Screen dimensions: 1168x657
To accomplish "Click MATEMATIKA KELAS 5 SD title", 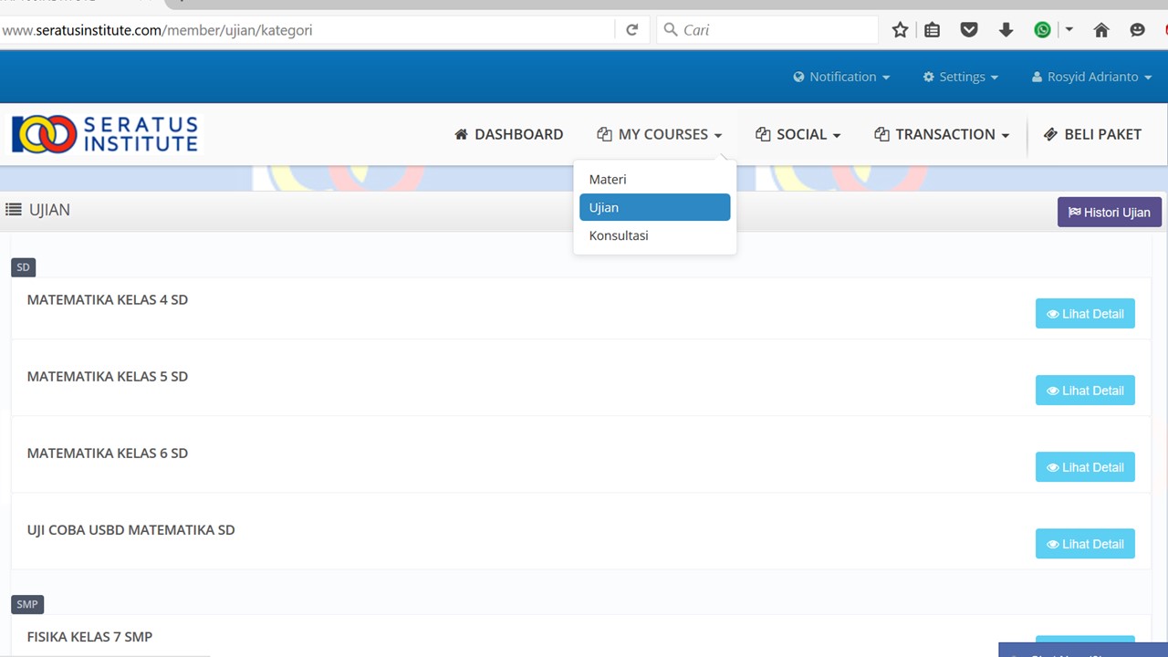I will (108, 376).
